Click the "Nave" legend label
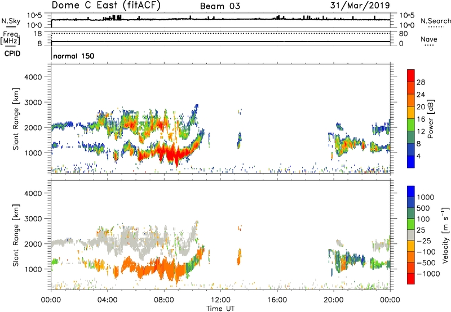This screenshot has width=451, height=312. click(429, 39)
